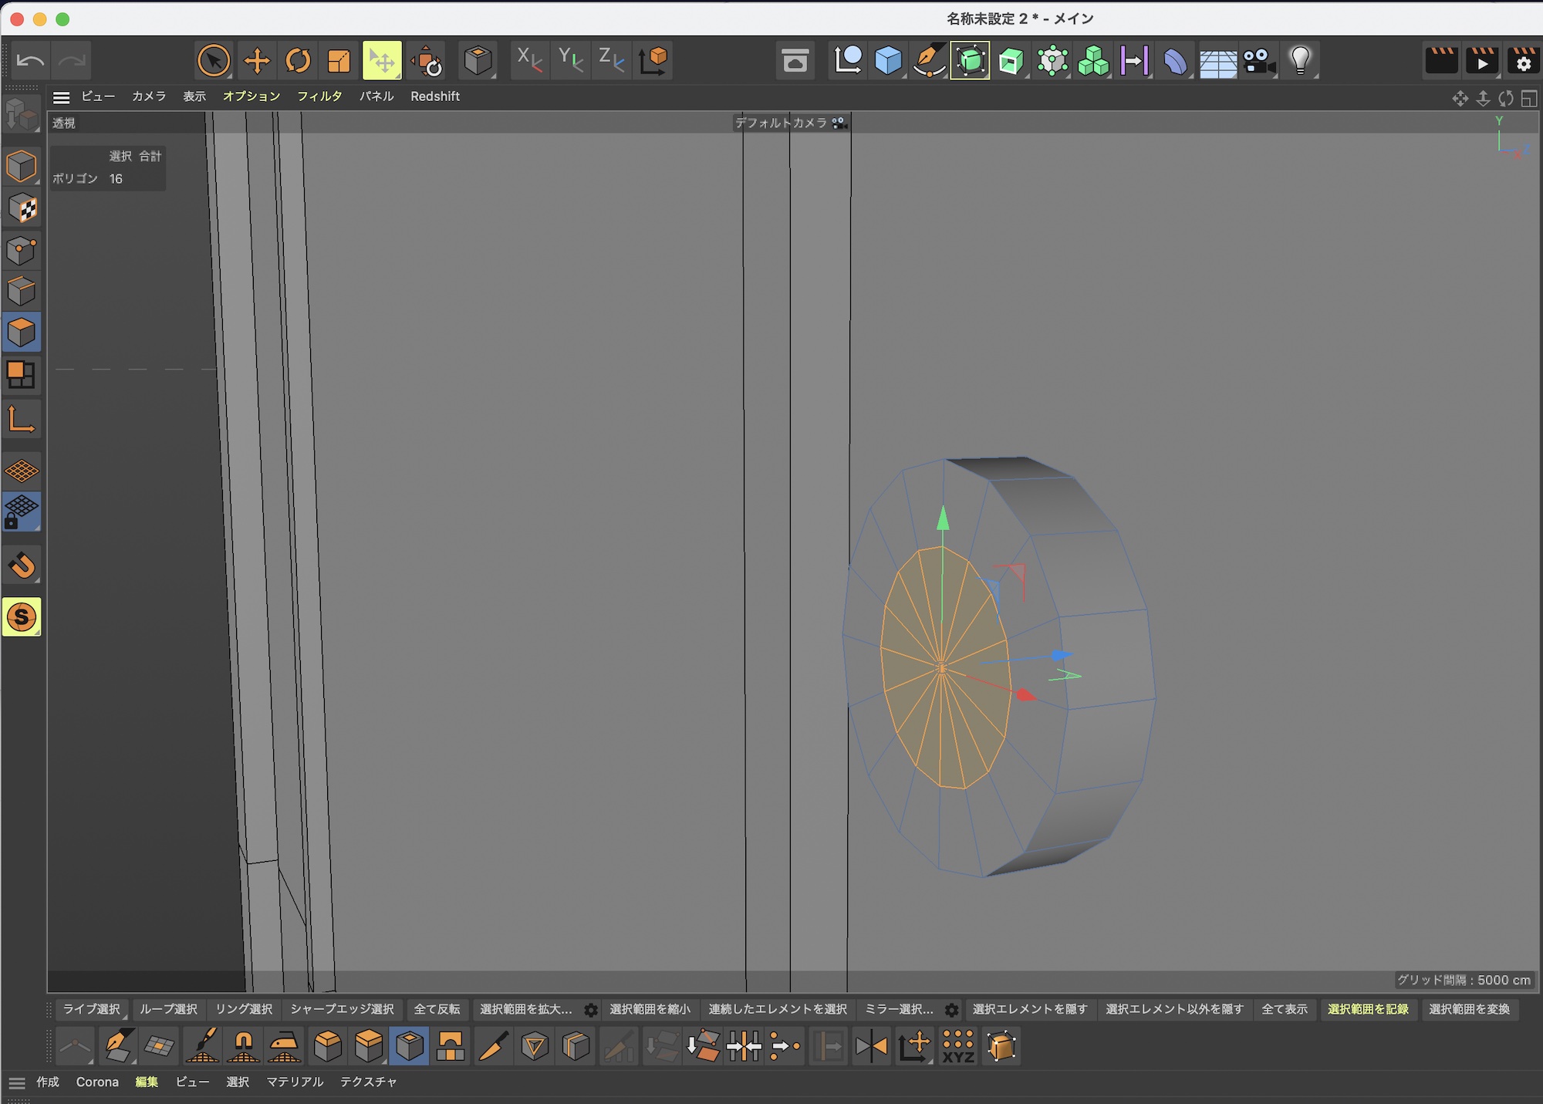
Task: Click the undo arrow
Action: click(x=30, y=60)
